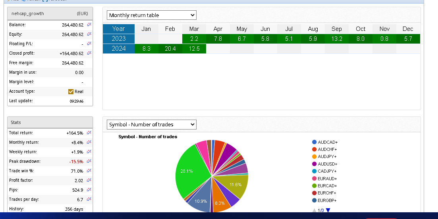Expand the Symbol - Number of trades dropdown
The image size is (438, 219).
152,124
